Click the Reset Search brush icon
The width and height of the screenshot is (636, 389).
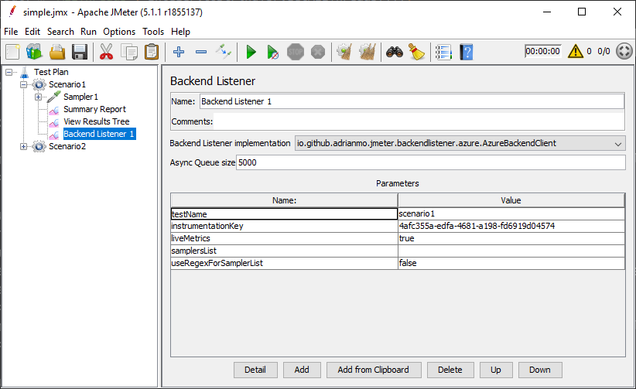[x=416, y=52]
